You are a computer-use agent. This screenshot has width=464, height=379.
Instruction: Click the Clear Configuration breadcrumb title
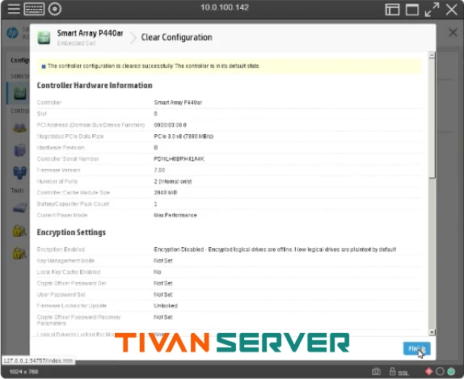(177, 37)
